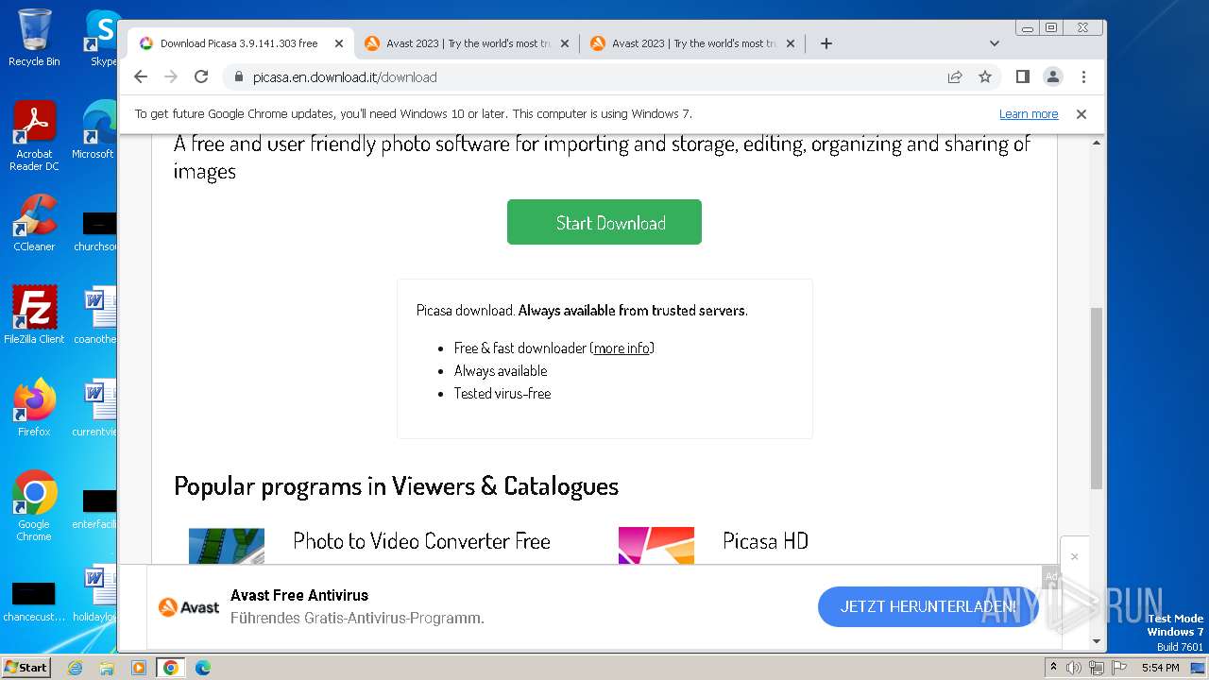
Task: Dismiss the Chrome update notification bar
Action: pyautogui.click(x=1081, y=114)
